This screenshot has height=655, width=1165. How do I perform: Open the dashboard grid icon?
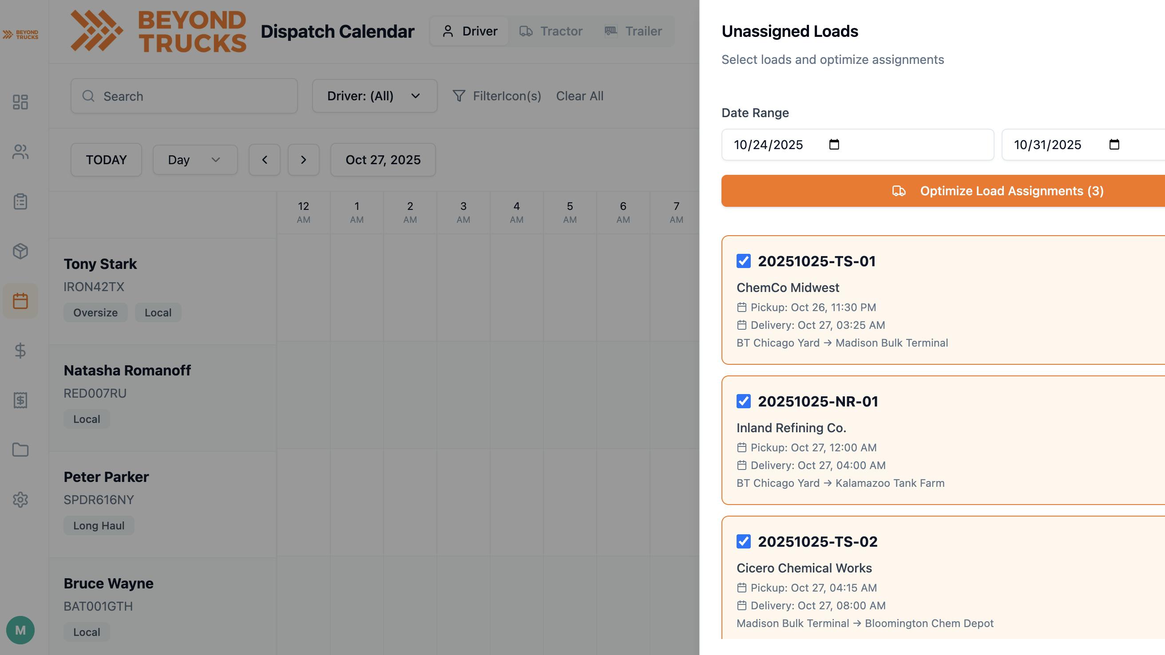click(20, 103)
